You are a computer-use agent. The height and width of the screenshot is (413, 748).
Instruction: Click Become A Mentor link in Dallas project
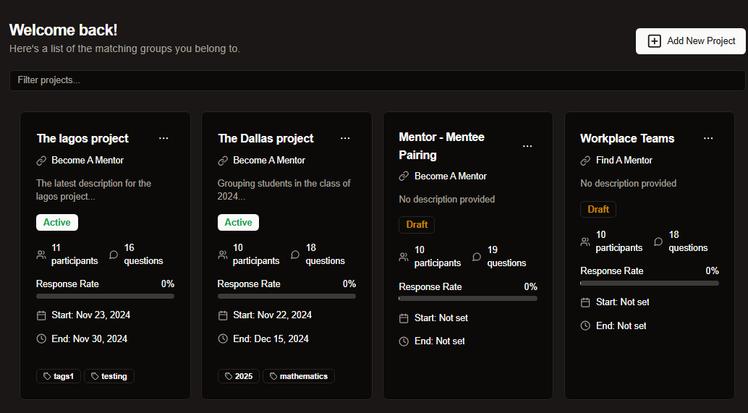pyautogui.click(x=268, y=161)
